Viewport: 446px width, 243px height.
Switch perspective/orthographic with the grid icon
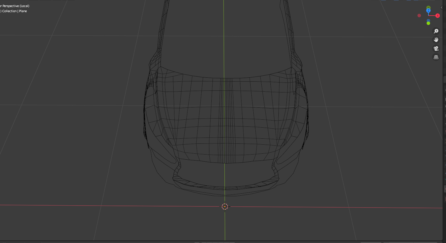(436, 57)
